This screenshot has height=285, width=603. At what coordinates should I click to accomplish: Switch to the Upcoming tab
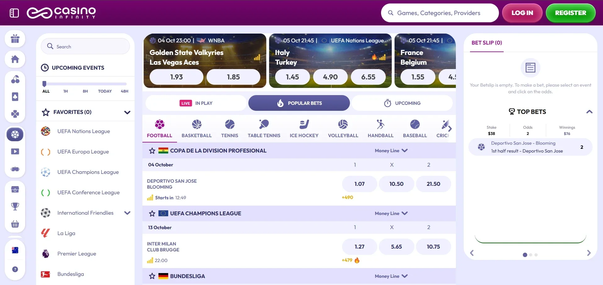click(x=402, y=103)
